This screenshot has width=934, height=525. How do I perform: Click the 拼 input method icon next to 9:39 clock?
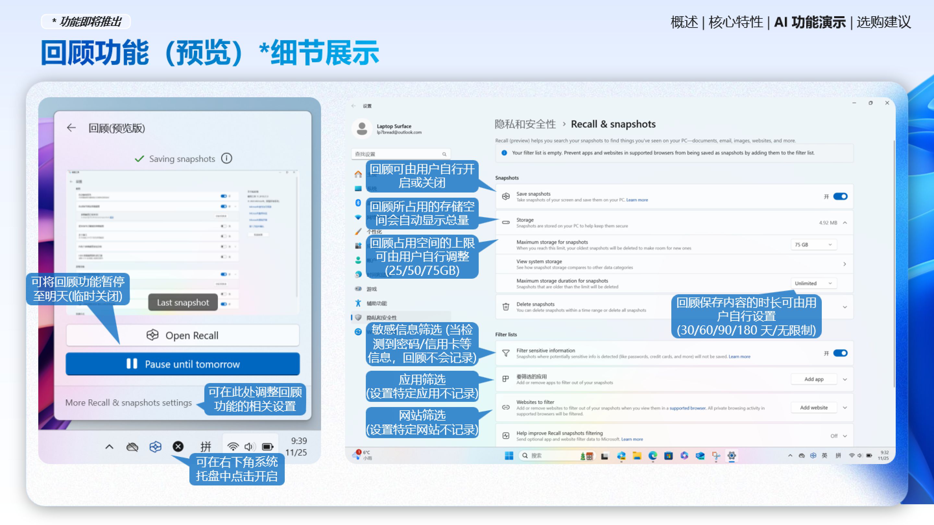point(206,446)
